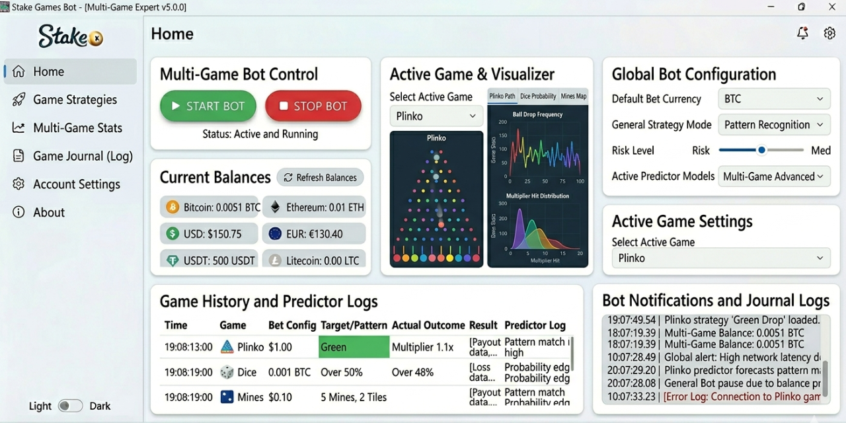Adjust the Risk Level slider handle
The image size is (846, 423).
(x=761, y=150)
